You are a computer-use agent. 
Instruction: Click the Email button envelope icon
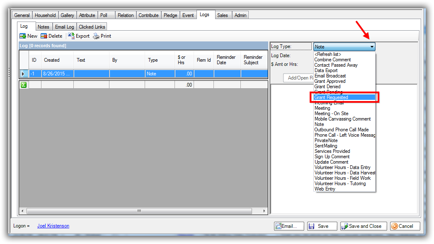278,226
